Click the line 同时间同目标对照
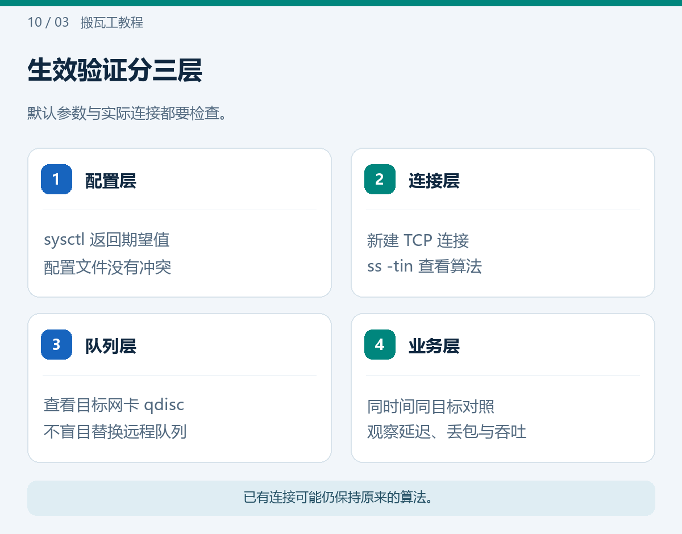Screen dimensions: 682x534 (431, 407)
